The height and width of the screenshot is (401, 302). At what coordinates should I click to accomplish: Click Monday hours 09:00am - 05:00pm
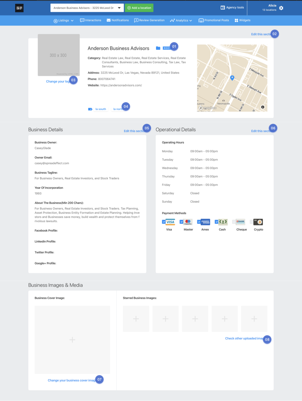click(204, 151)
